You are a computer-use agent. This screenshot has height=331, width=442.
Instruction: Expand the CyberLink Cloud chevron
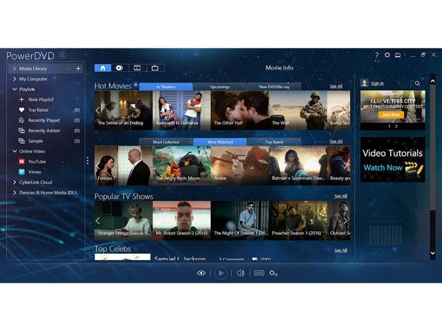coord(15,182)
